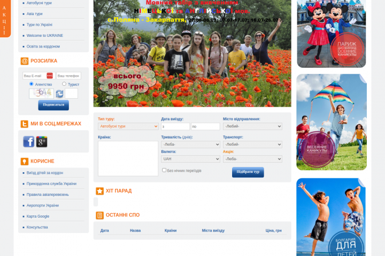Click the Ваш телефон input field
385x256 pixels.
pyautogui.click(x=69, y=76)
